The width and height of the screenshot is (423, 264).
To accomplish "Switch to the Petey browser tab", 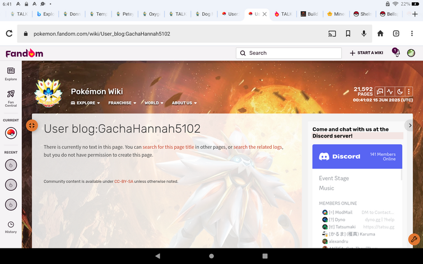I will click(x=124, y=14).
